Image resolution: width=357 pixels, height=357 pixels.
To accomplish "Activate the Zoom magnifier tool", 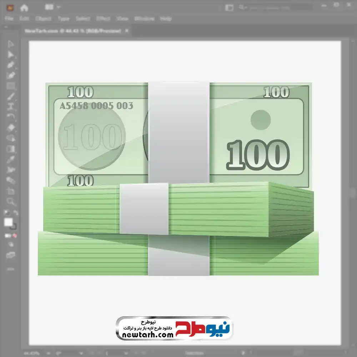I will [x=11, y=202].
